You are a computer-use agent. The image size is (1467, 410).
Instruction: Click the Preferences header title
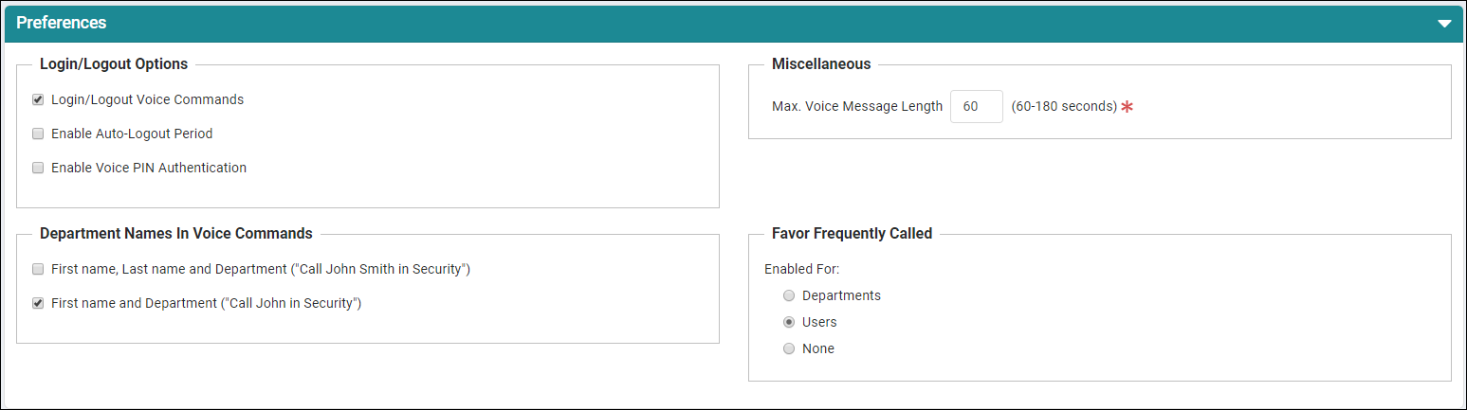pyautogui.click(x=62, y=23)
